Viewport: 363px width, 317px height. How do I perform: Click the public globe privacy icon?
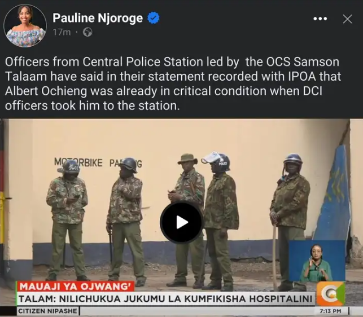point(88,32)
